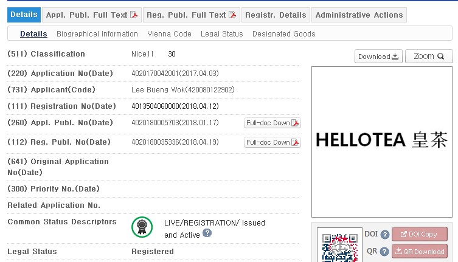
Task: Click the Related Application No. label
Action: [x=54, y=205]
